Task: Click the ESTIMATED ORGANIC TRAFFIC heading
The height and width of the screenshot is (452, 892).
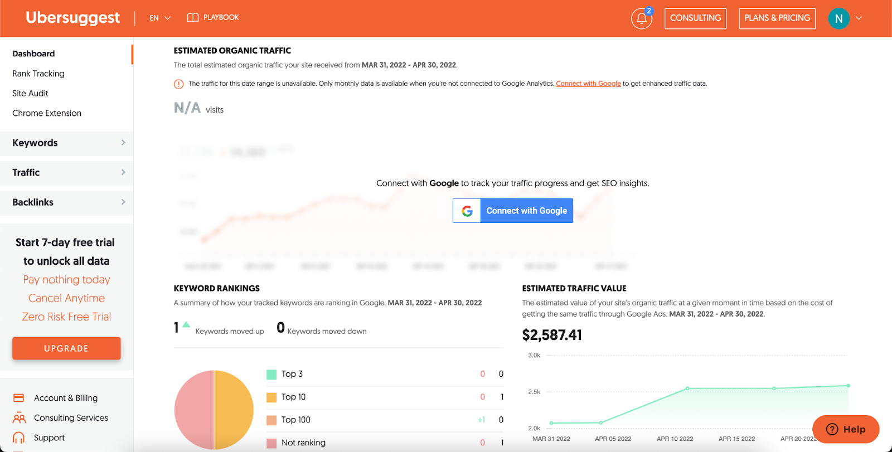Action: click(x=232, y=51)
